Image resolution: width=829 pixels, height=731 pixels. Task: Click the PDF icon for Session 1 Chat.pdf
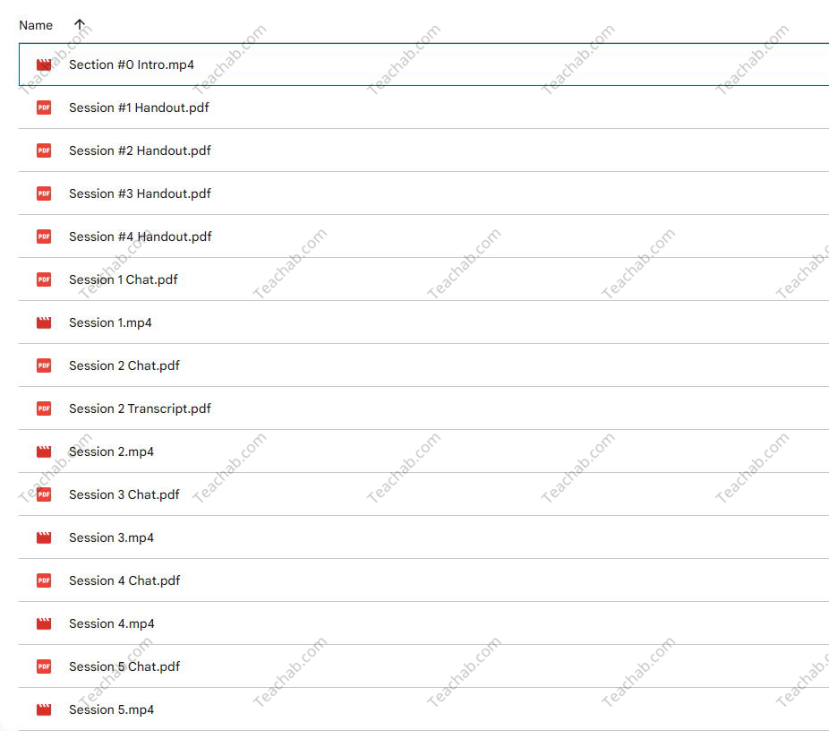click(44, 279)
